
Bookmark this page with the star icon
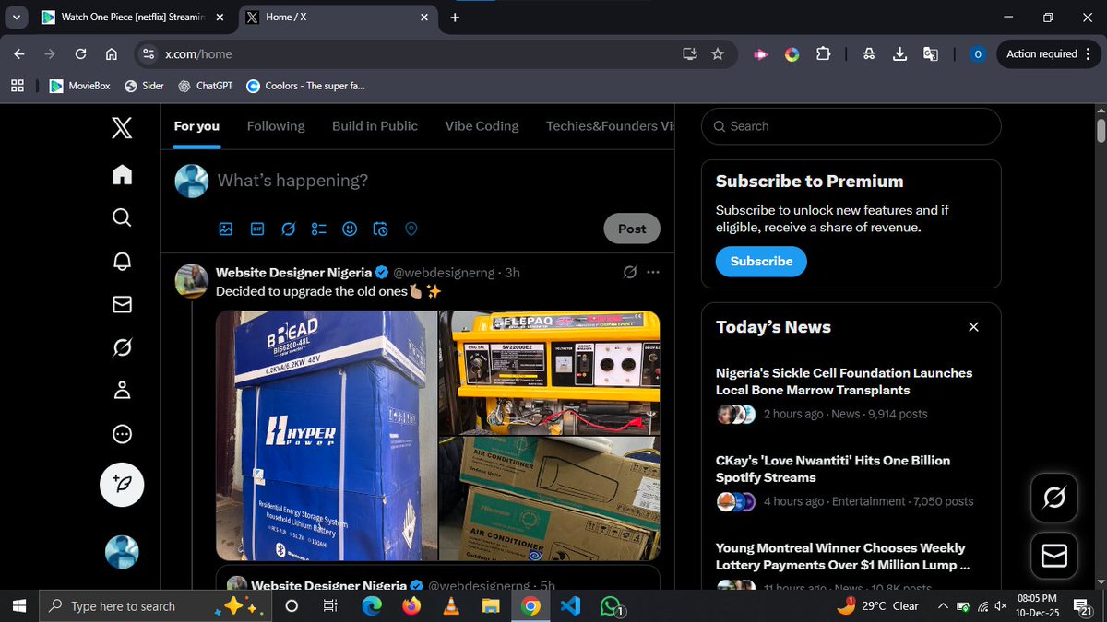[718, 54]
